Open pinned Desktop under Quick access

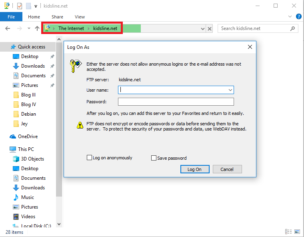click(x=30, y=56)
